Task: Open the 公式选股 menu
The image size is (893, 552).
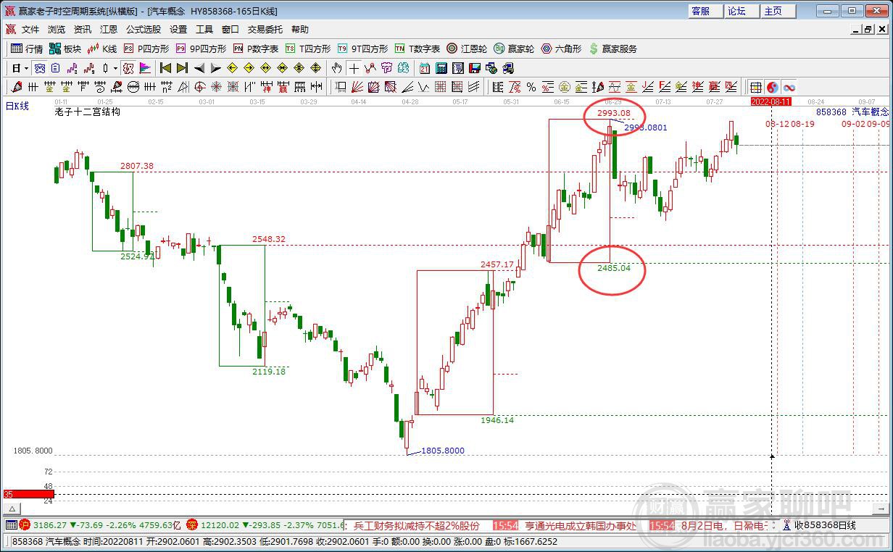Action: (144, 30)
